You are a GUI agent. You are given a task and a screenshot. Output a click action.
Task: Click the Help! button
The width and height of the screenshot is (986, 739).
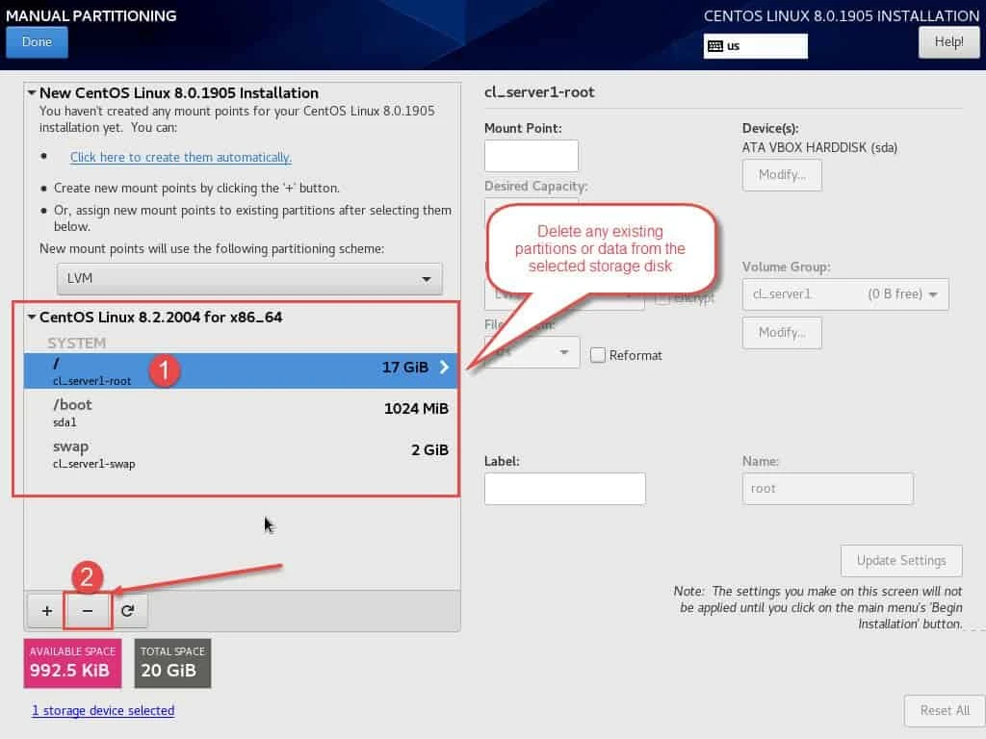947,41
